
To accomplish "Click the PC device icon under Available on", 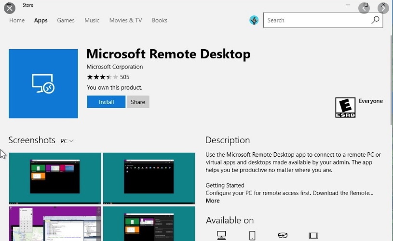I will coord(221,235).
